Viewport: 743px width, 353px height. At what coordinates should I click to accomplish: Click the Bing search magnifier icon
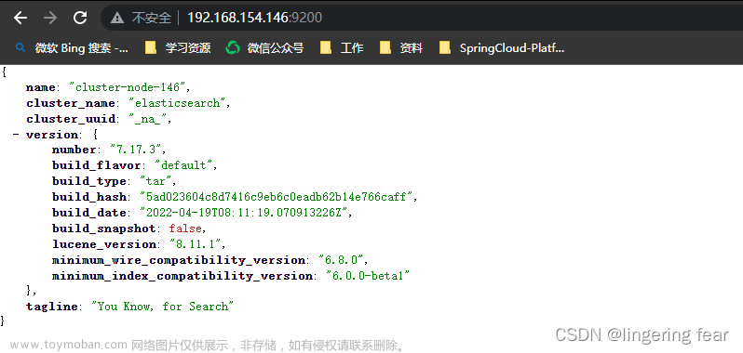pos(20,47)
